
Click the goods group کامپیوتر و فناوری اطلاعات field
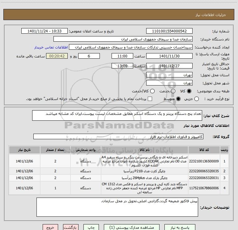coord(118,136)
